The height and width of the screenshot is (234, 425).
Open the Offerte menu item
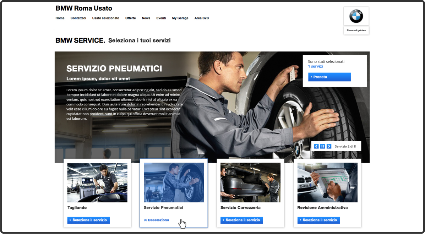(x=130, y=18)
